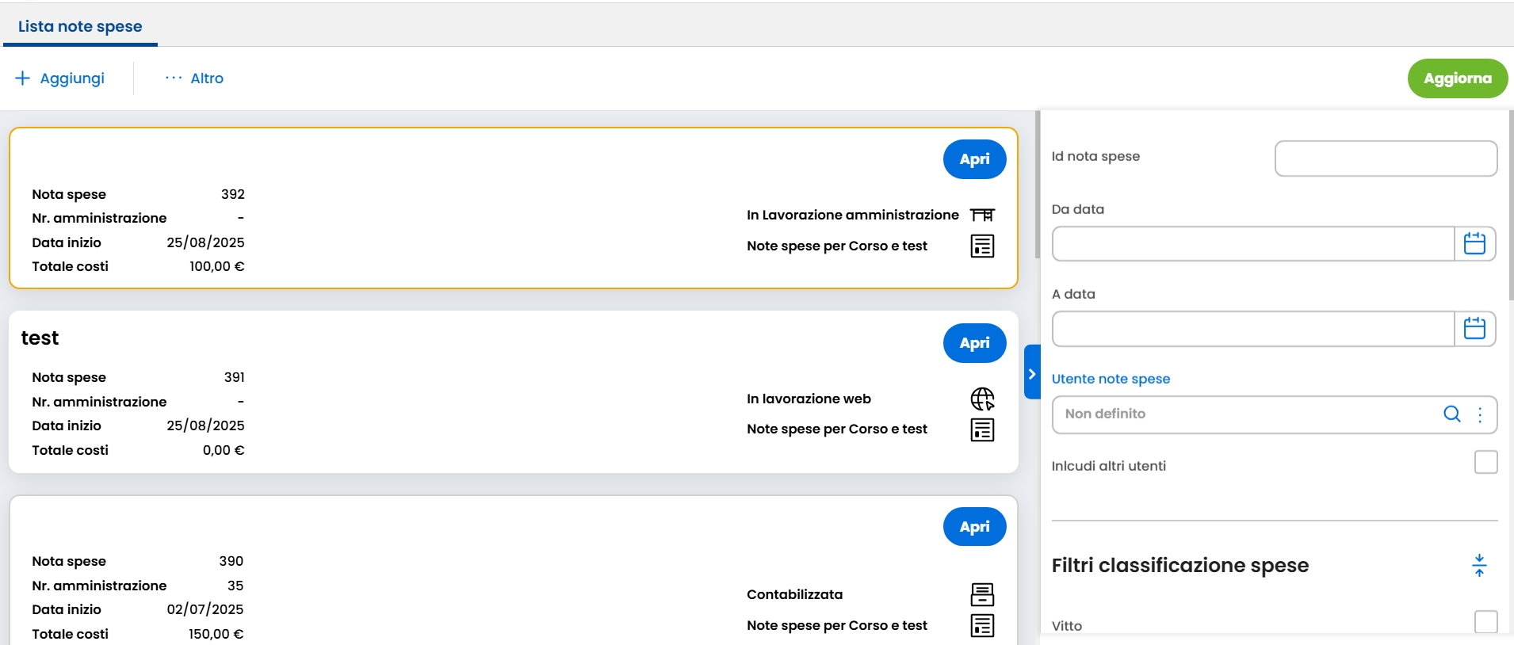
Task: Click the administration status icon on note 392
Action: [982, 215]
